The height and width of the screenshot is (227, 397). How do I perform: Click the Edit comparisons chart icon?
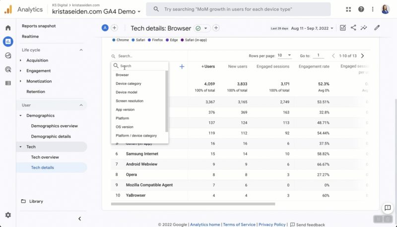343,28
